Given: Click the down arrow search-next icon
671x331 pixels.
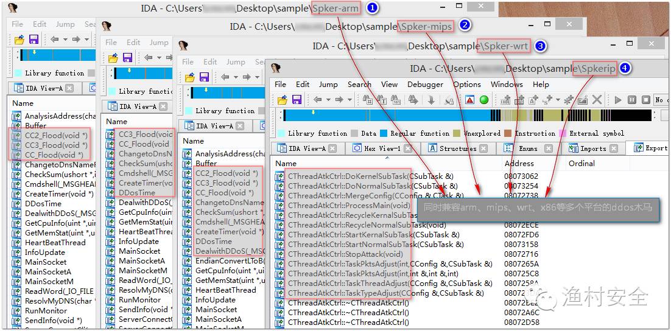Looking at the screenshot, I should coord(431,100).
